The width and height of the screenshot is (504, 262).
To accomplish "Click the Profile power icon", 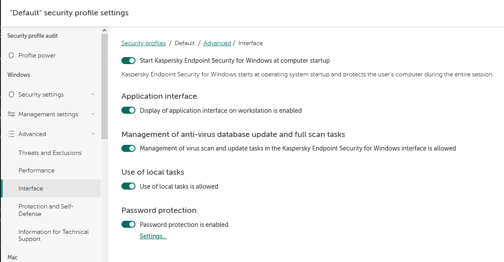I will [x=12, y=55].
